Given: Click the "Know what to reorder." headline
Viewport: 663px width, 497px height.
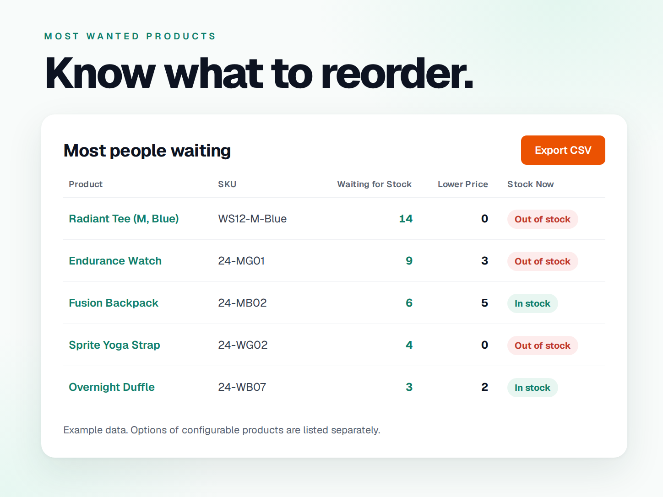Looking at the screenshot, I should pos(259,73).
